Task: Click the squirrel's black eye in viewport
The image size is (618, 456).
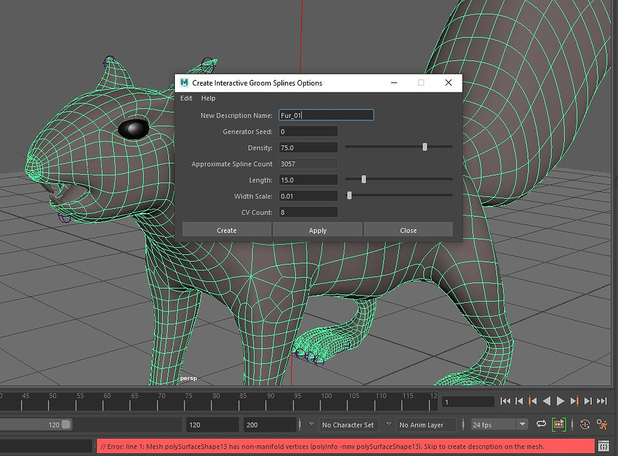Action: click(134, 129)
